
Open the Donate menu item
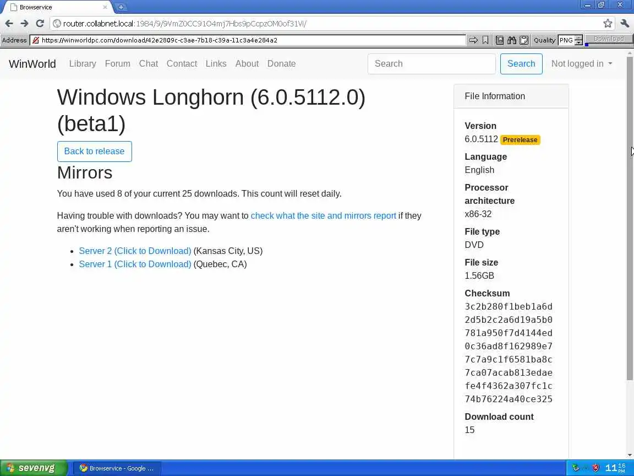pos(281,63)
